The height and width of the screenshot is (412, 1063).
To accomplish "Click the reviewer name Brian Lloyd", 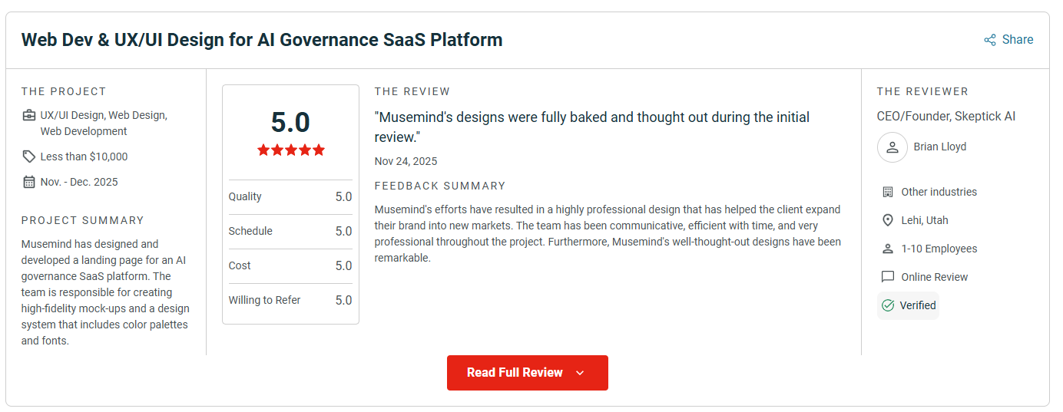I will (940, 147).
